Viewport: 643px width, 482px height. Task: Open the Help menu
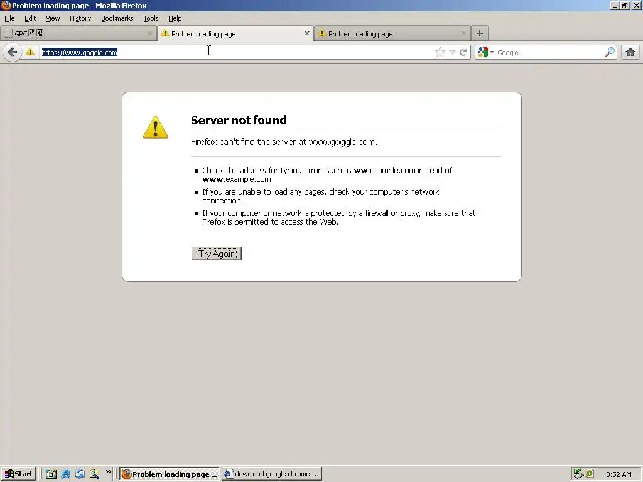175,18
